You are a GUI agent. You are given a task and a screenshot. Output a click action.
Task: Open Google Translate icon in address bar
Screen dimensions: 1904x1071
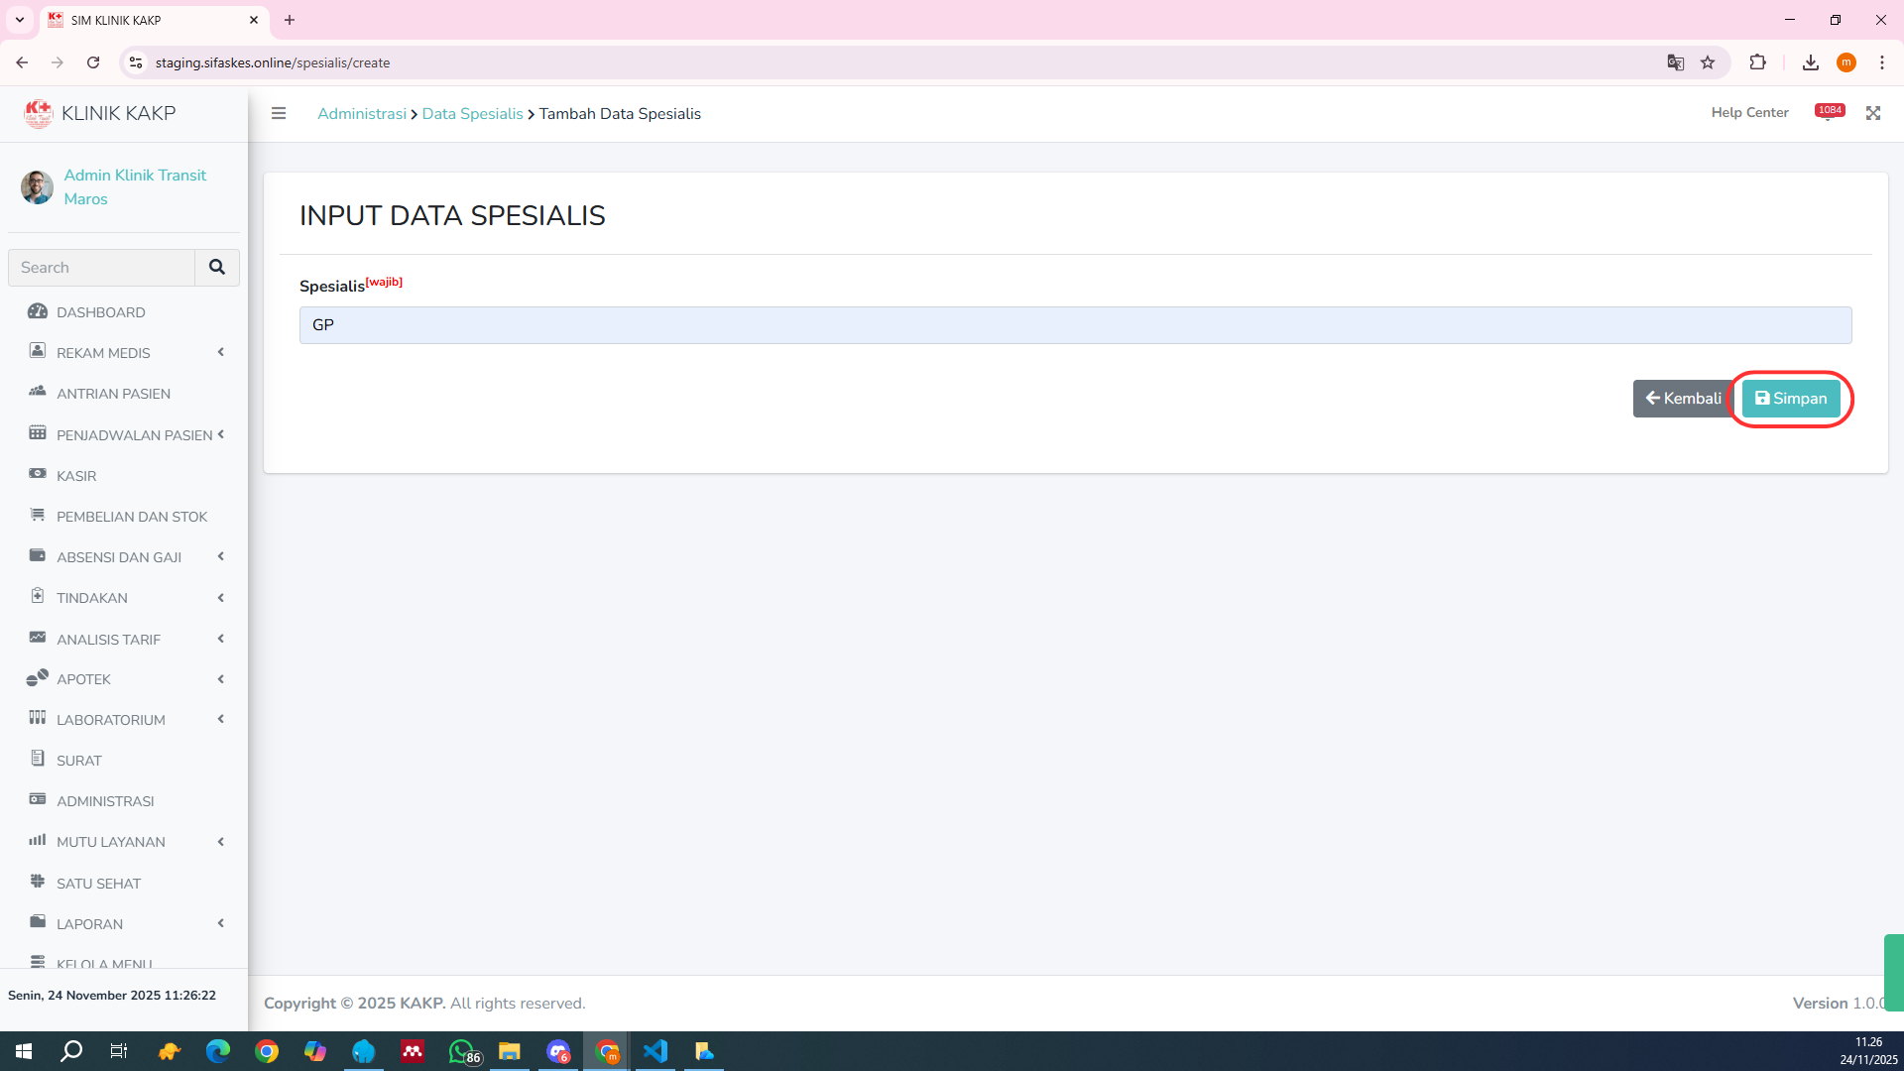1675,62
